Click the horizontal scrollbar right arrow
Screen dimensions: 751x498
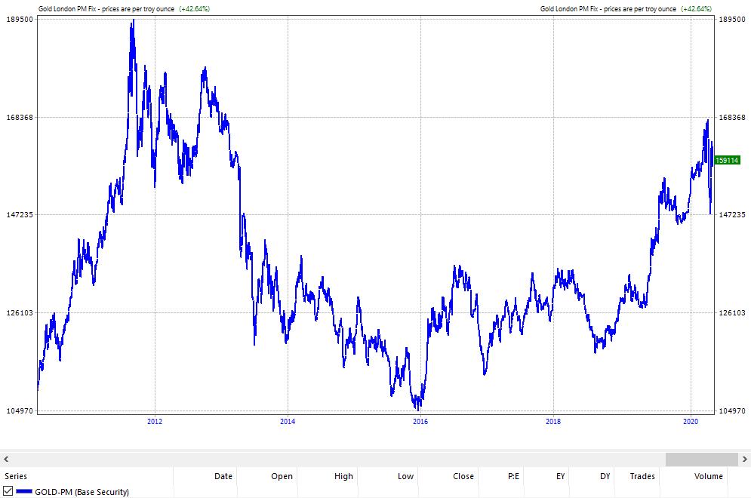tap(744, 459)
